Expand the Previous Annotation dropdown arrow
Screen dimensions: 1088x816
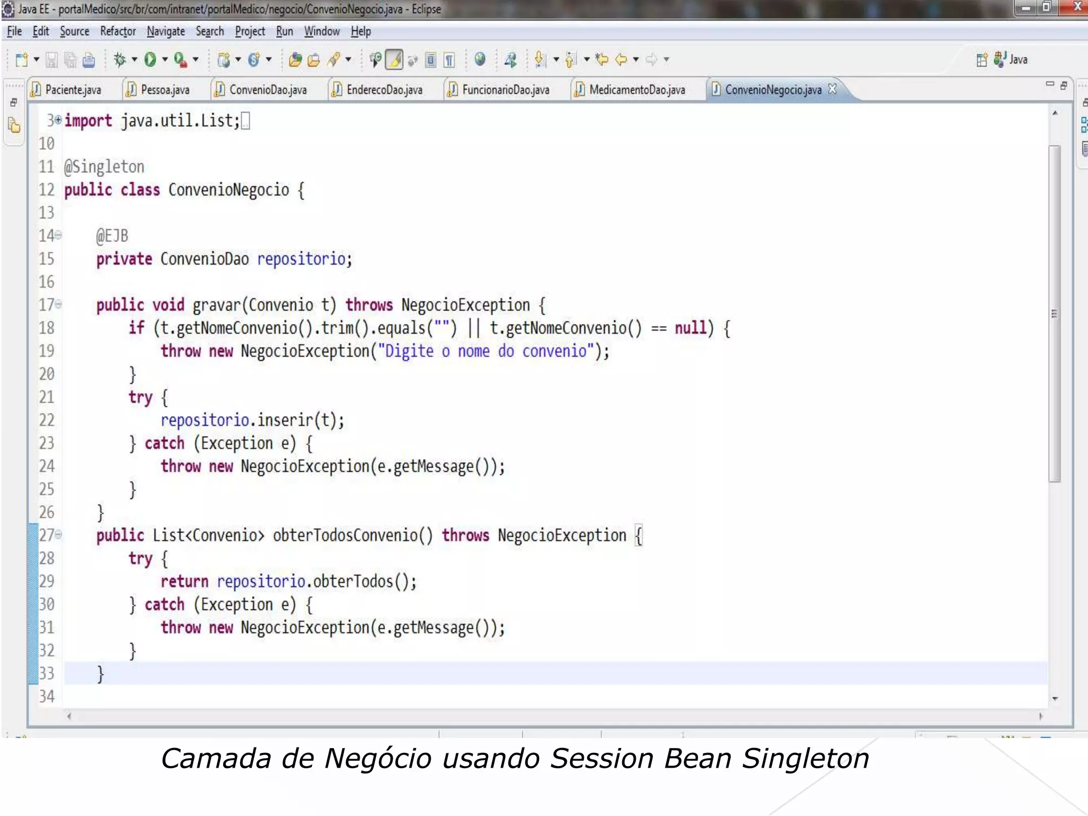586,59
